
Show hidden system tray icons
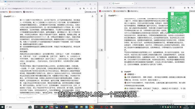(160, 107)
